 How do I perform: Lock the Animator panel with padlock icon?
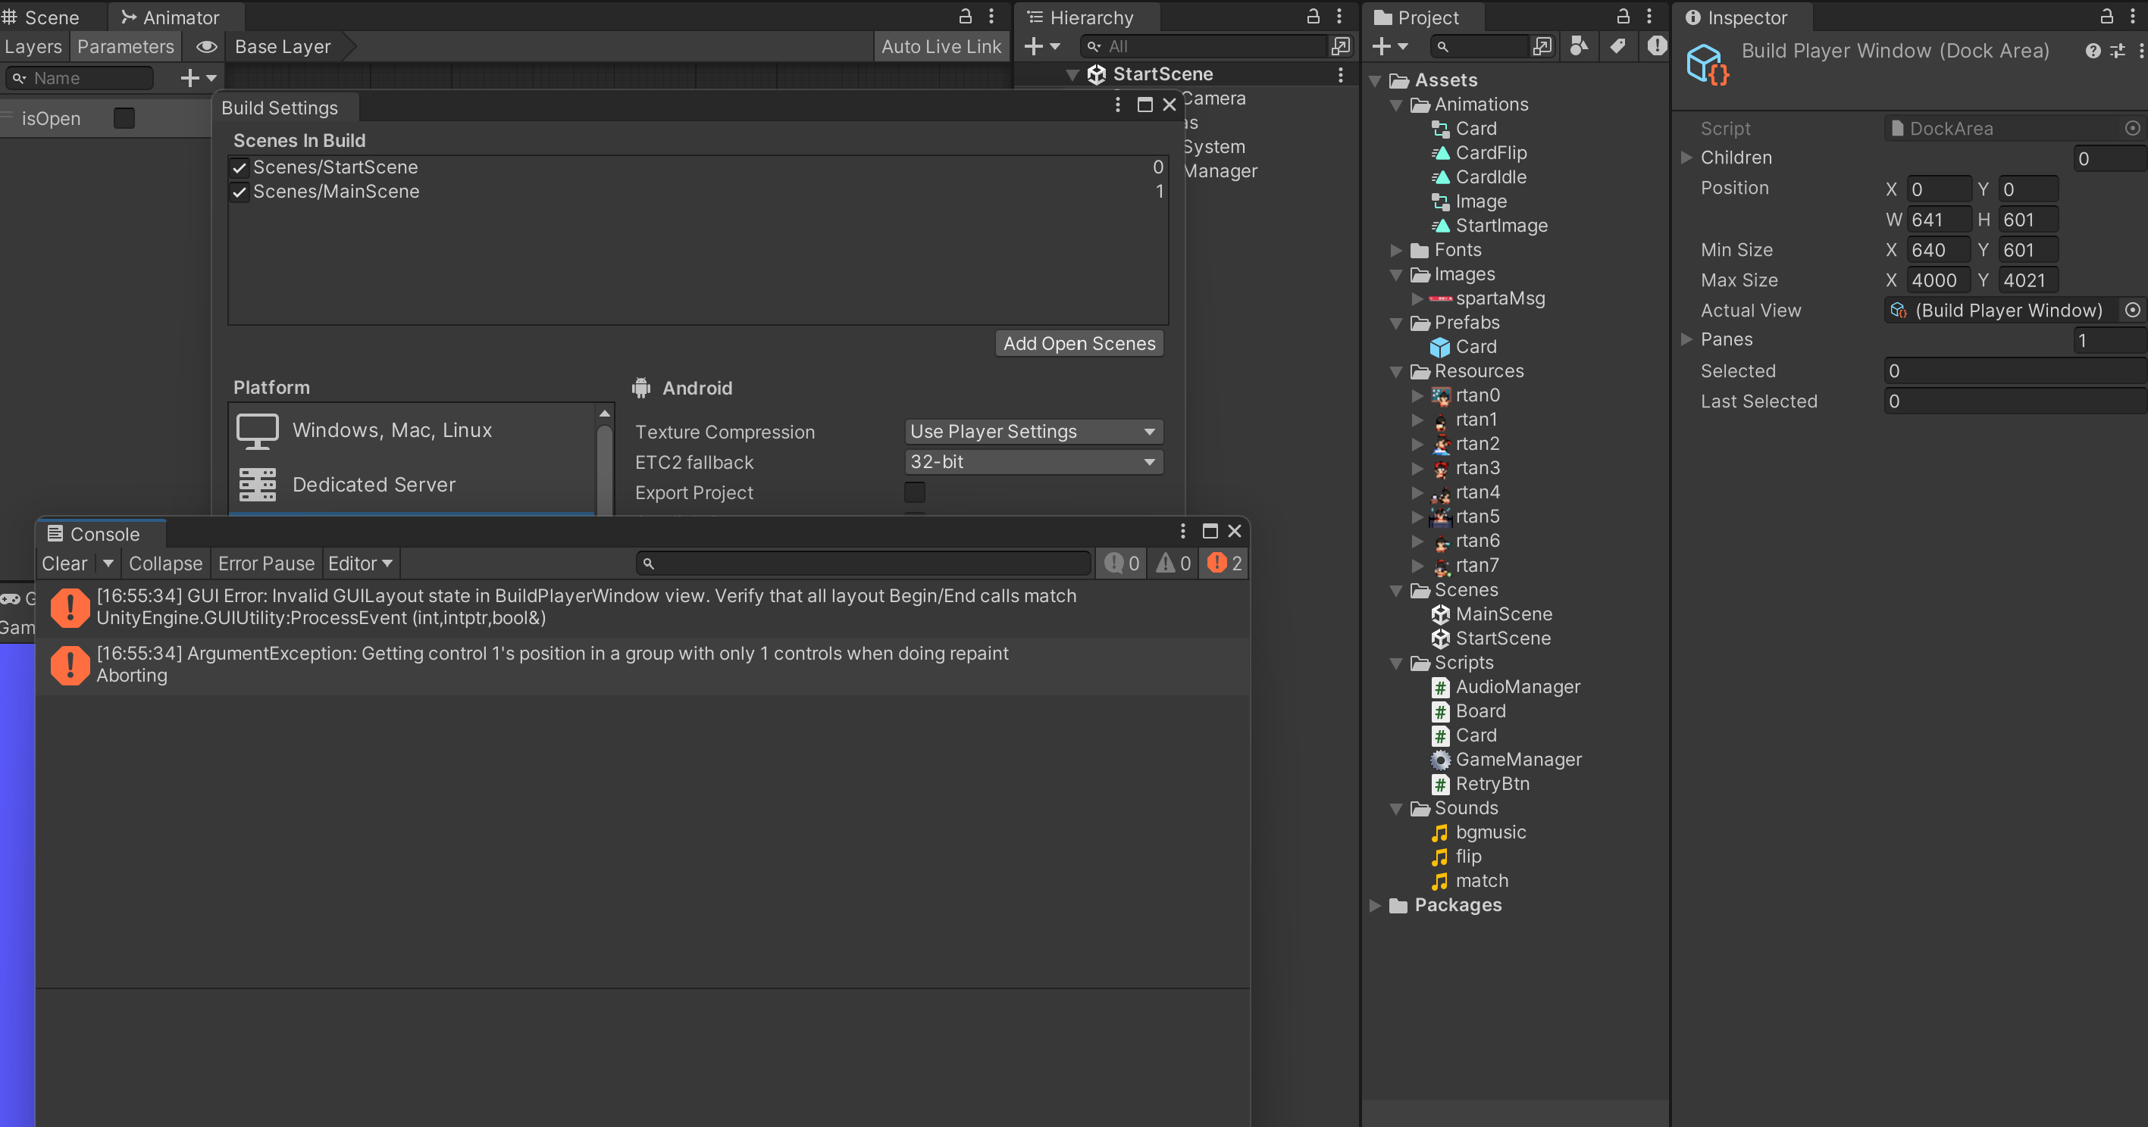tap(965, 17)
